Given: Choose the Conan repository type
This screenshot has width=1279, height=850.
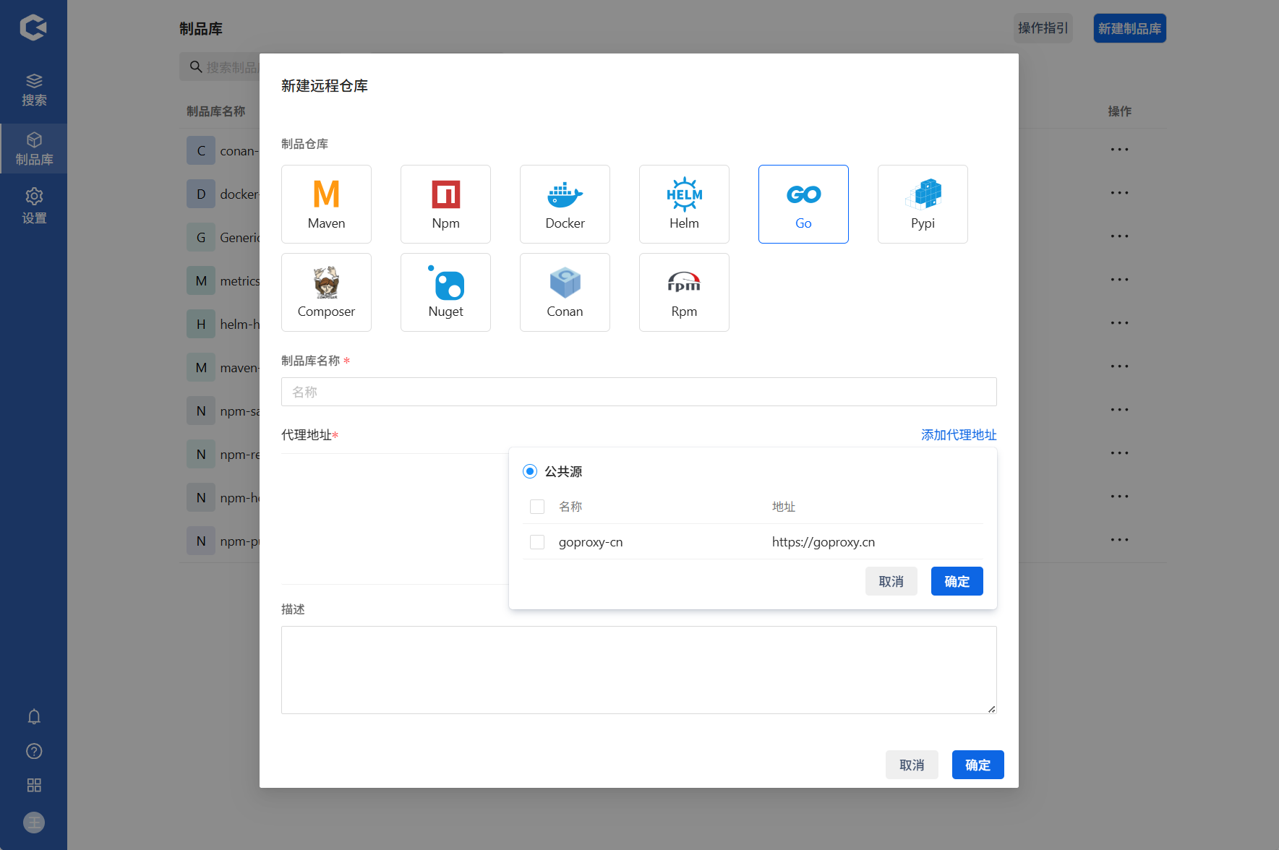Looking at the screenshot, I should pyautogui.click(x=565, y=292).
